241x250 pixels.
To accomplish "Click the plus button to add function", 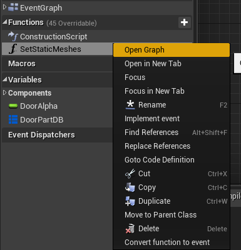I will click(x=185, y=22).
